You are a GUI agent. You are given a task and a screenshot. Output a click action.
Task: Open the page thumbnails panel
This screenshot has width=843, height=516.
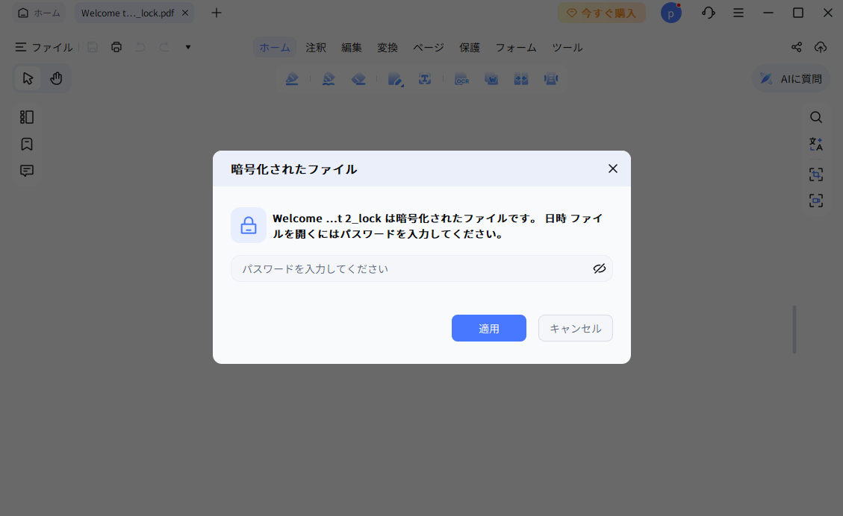click(26, 117)
